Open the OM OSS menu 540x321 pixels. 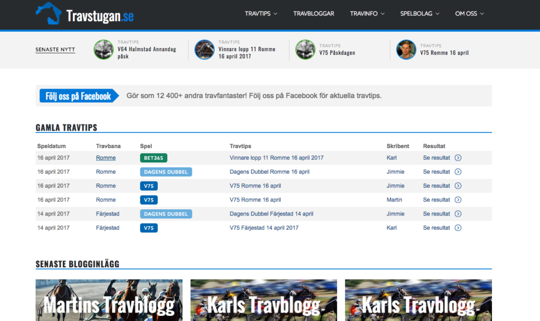click(469, 14)
